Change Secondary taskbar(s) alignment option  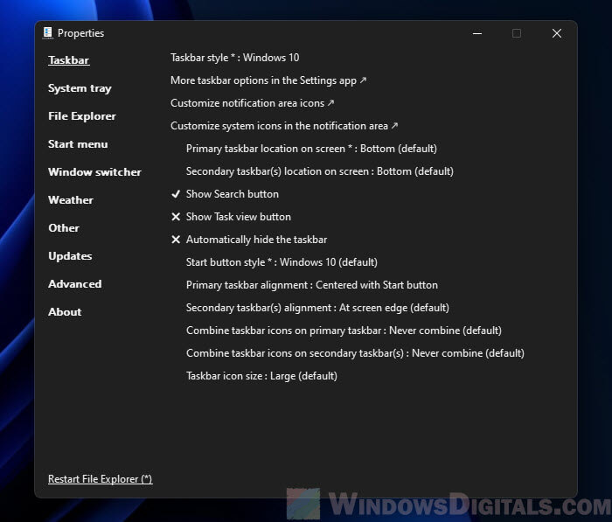[317, 308]
